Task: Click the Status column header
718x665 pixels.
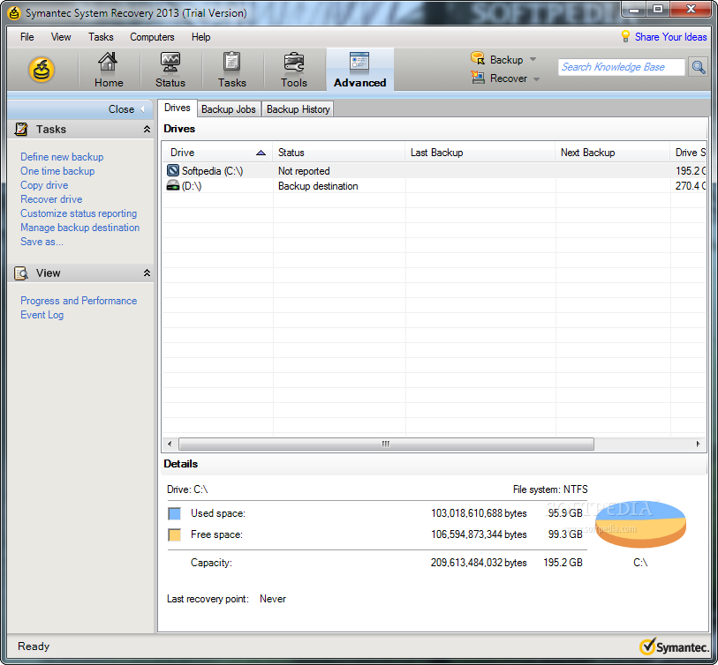Action: [338, 153]
